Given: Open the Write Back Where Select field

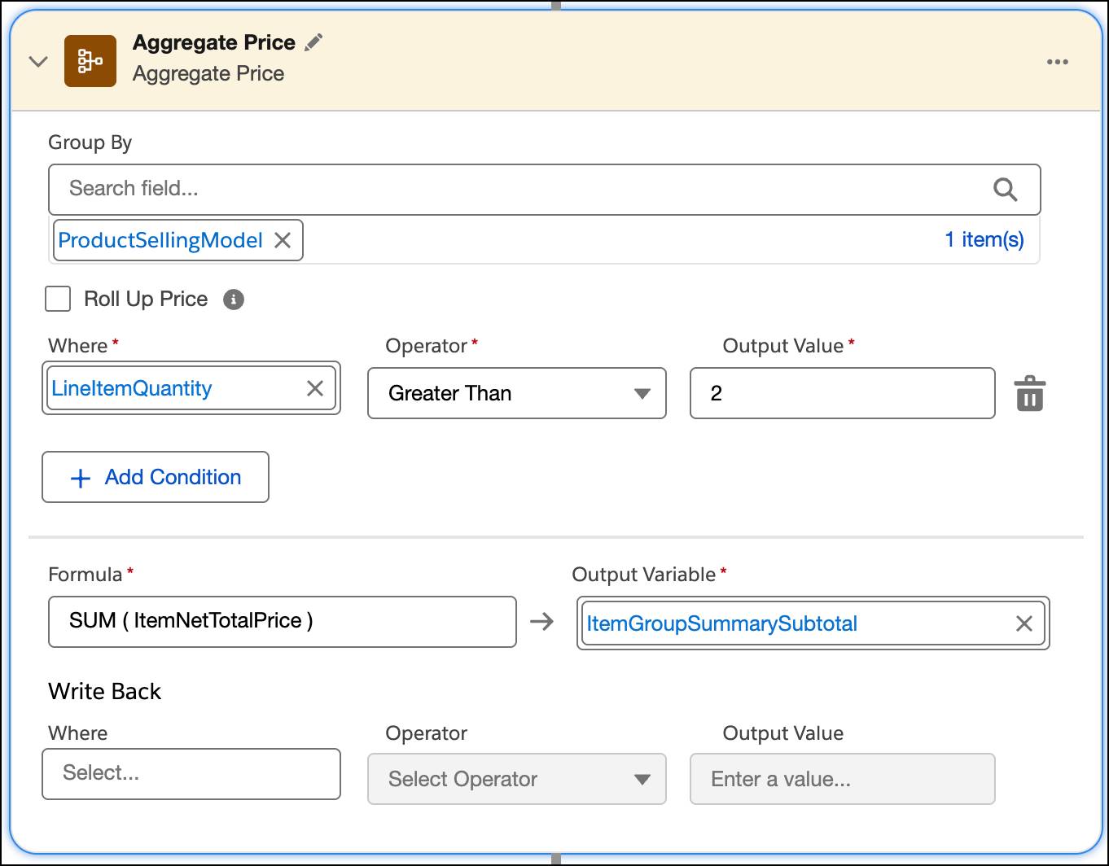Looking at the screenshot, I should tap(191, 774).
